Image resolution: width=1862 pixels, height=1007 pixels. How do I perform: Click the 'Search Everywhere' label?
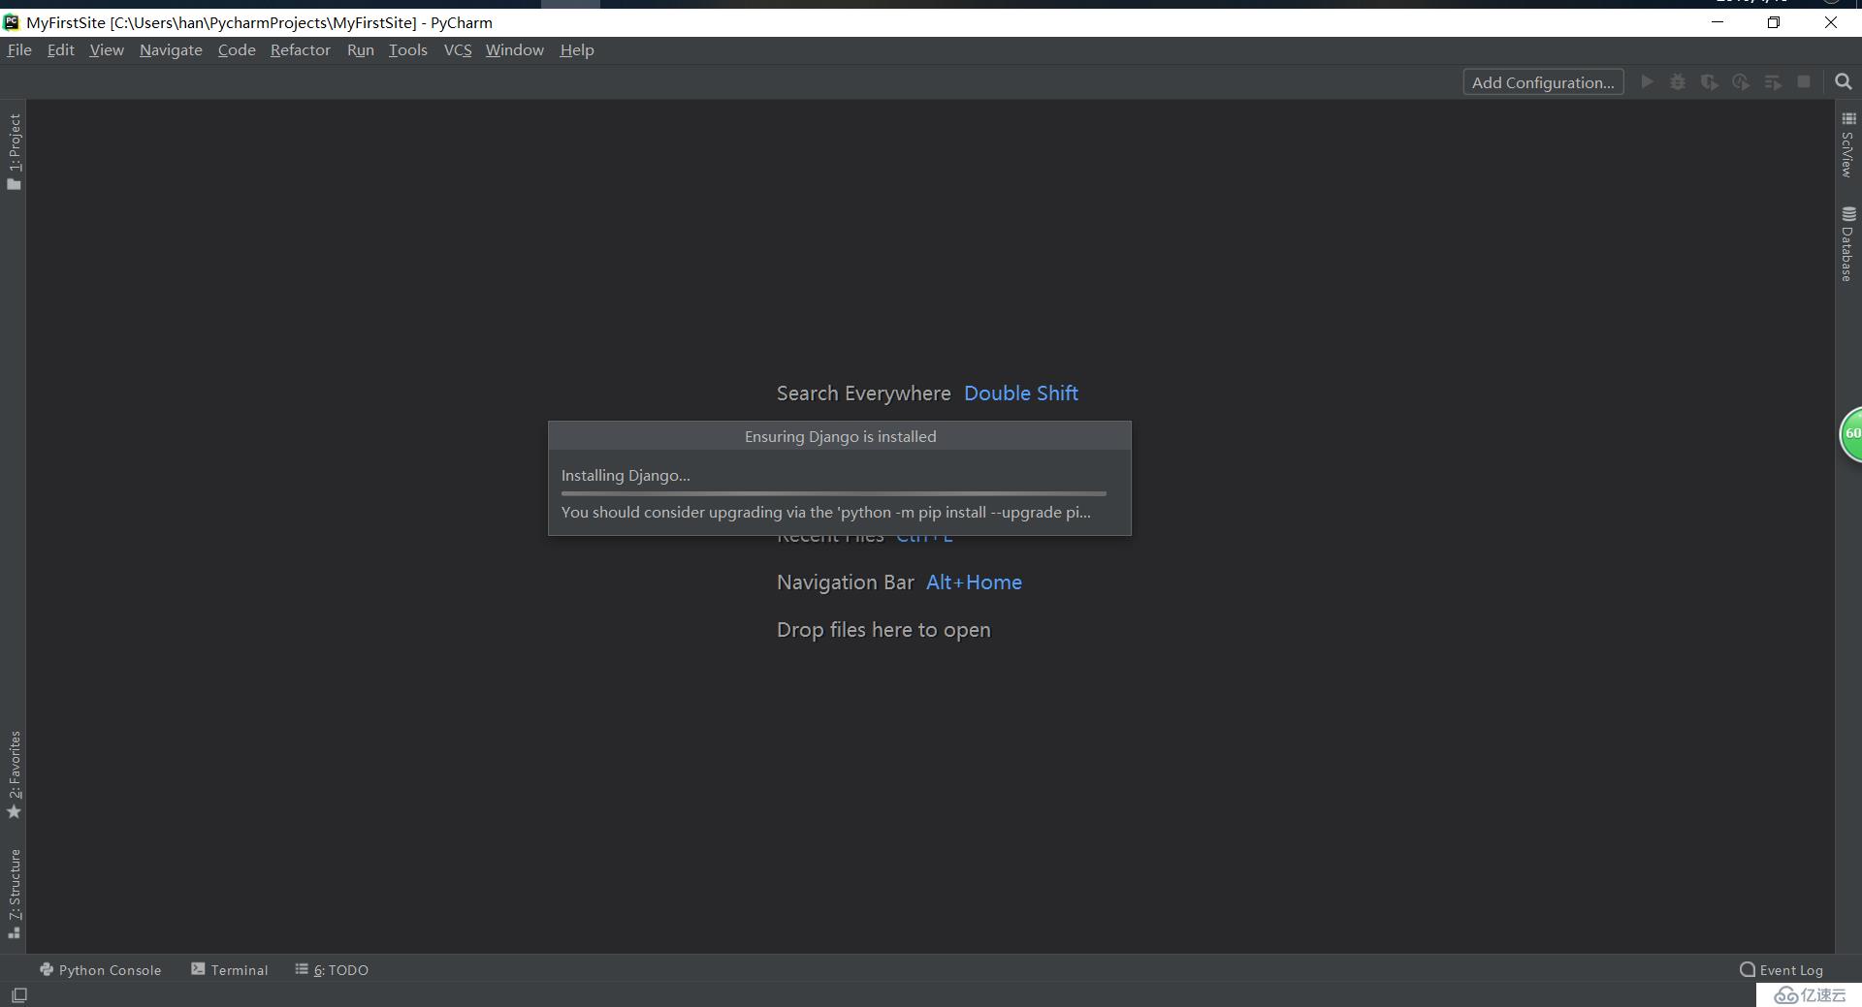863,393
